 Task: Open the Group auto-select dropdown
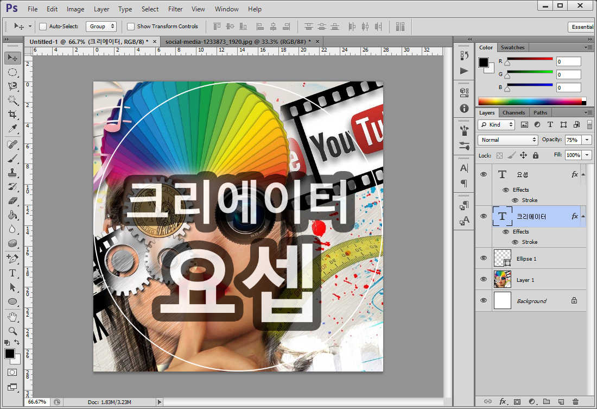coord(101,26)
